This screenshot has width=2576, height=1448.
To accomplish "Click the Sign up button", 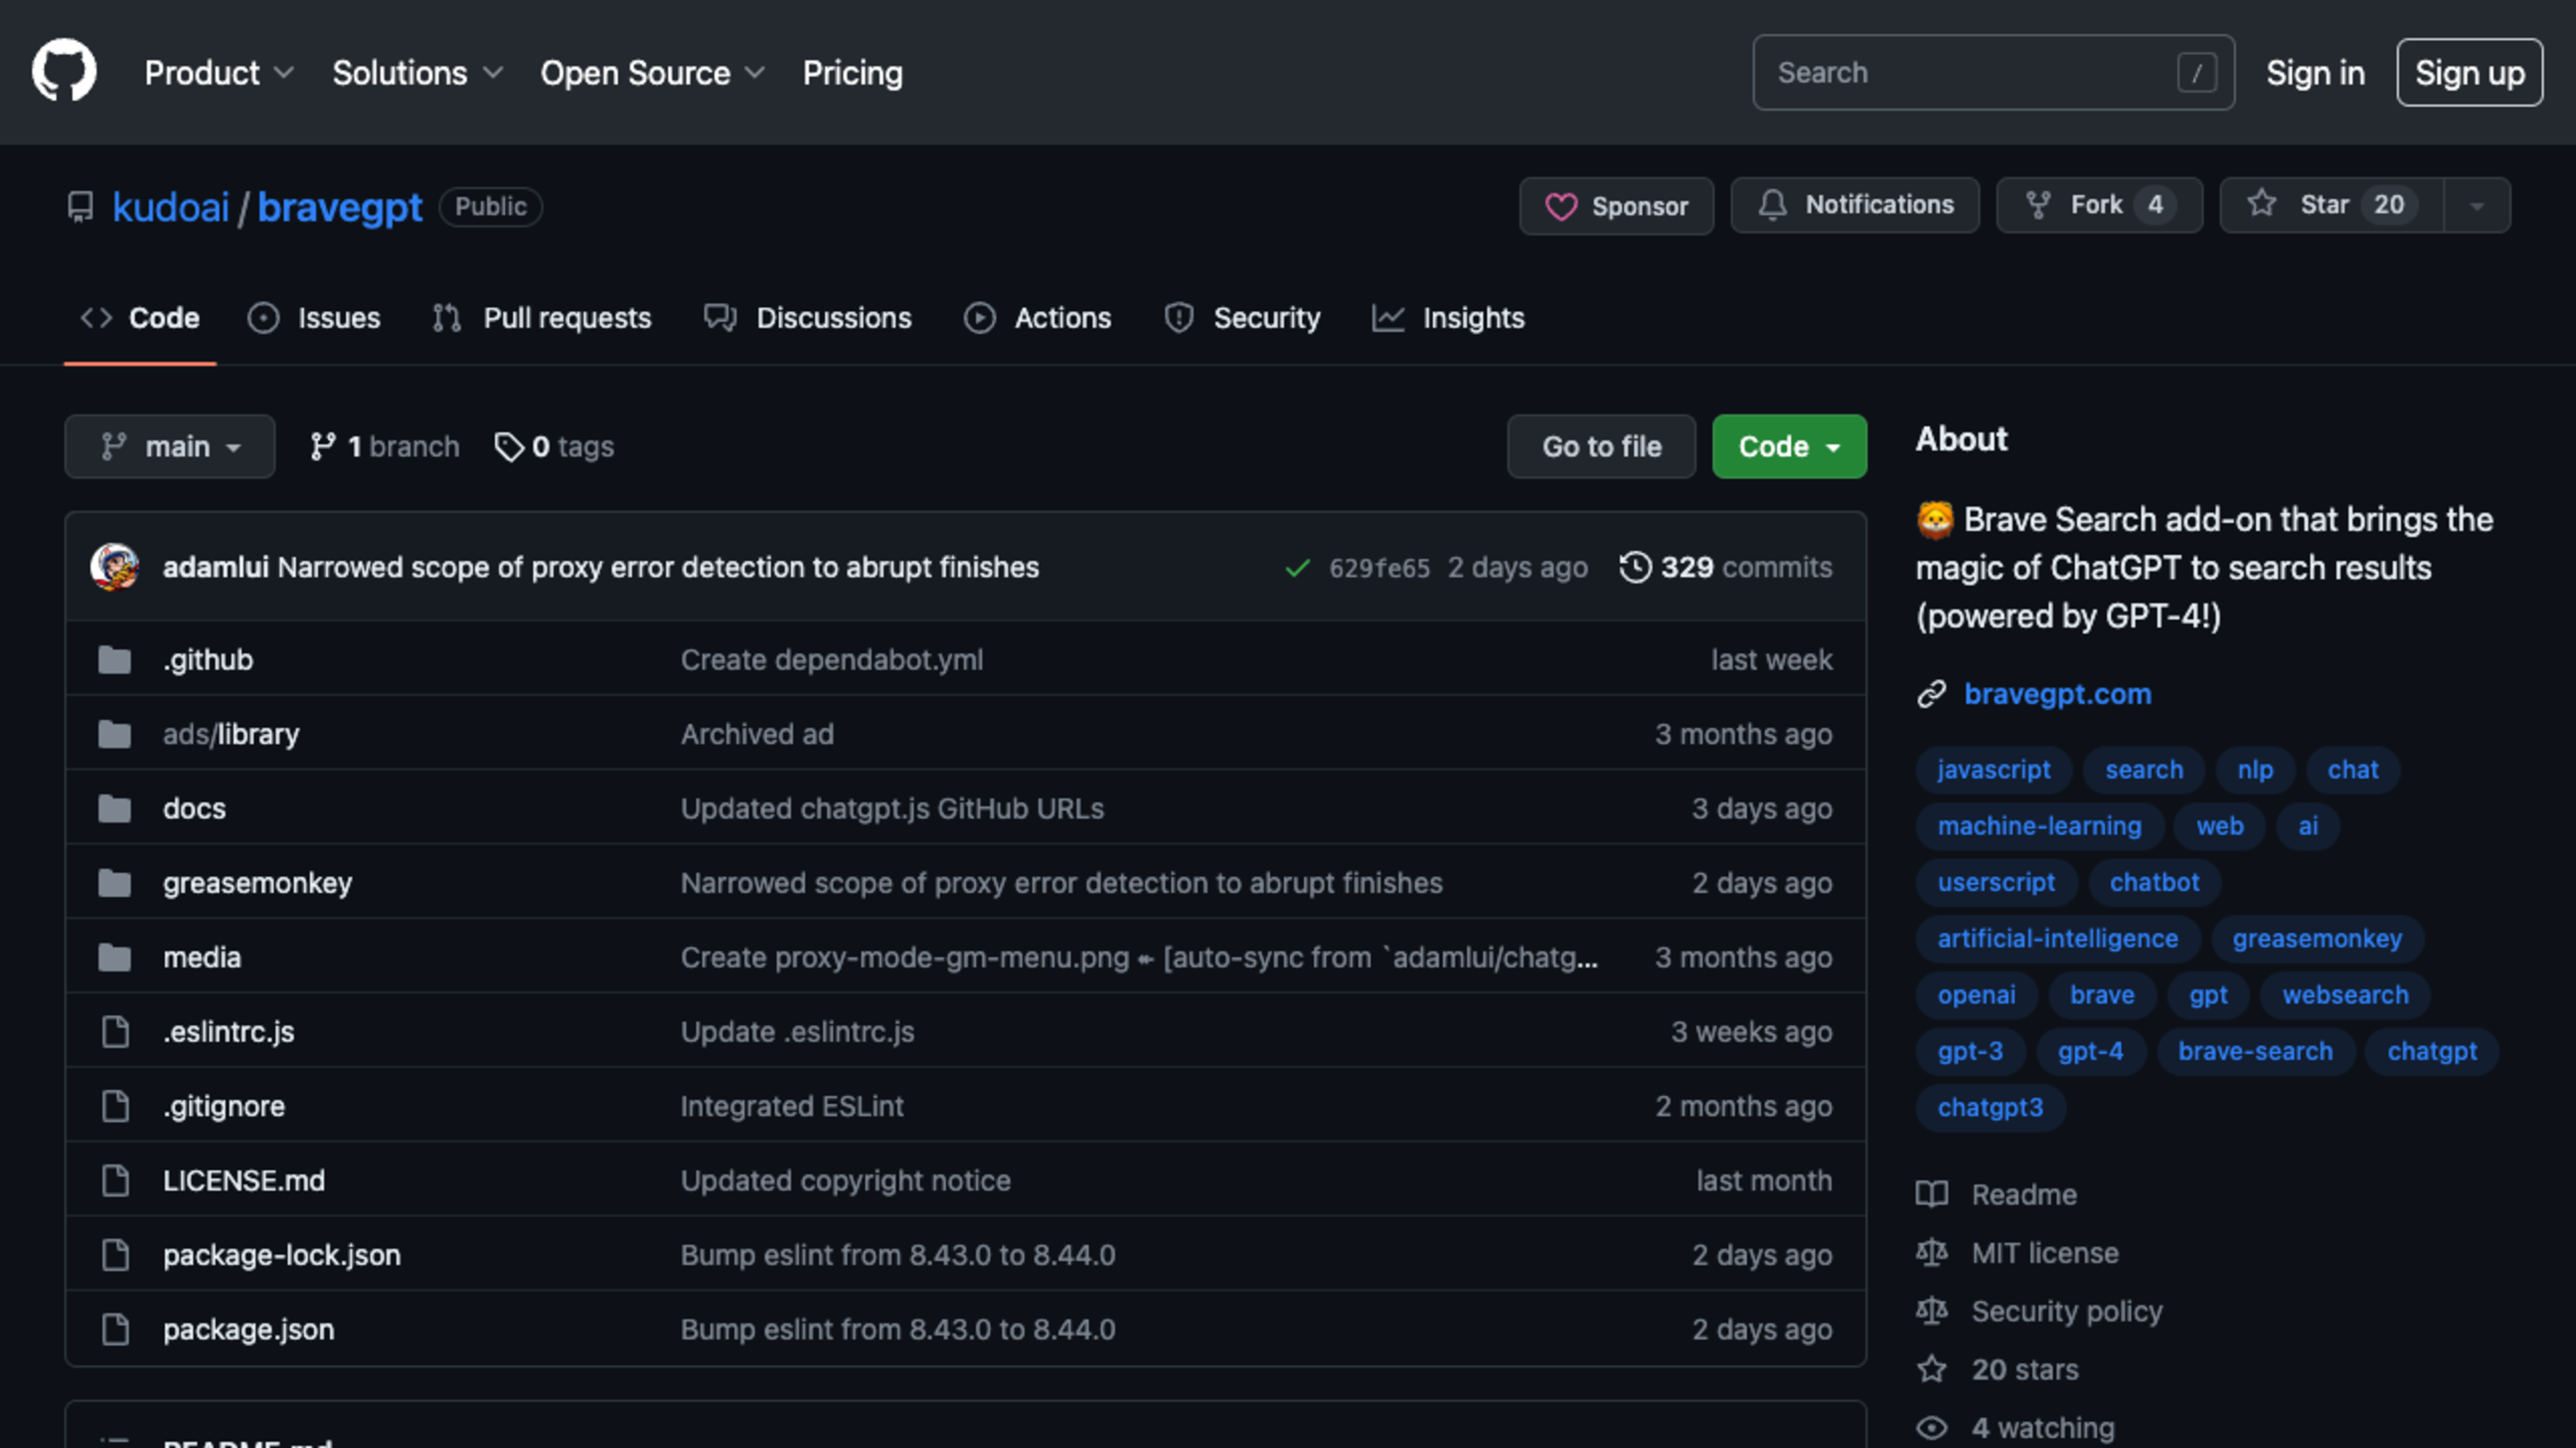I will coord(2469,72).
